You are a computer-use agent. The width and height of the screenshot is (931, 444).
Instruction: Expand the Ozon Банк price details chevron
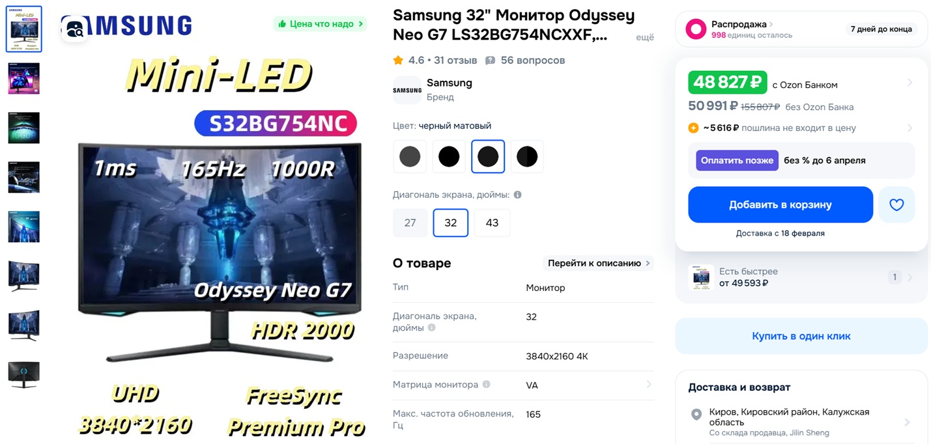[x=910, y=83]
